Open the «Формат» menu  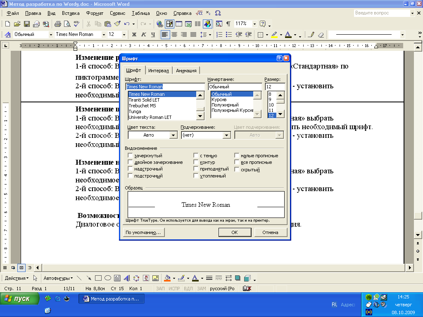coord(95,13)
